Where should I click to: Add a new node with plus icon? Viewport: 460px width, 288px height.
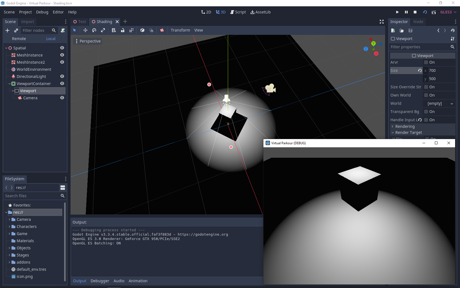click(7, 30)
